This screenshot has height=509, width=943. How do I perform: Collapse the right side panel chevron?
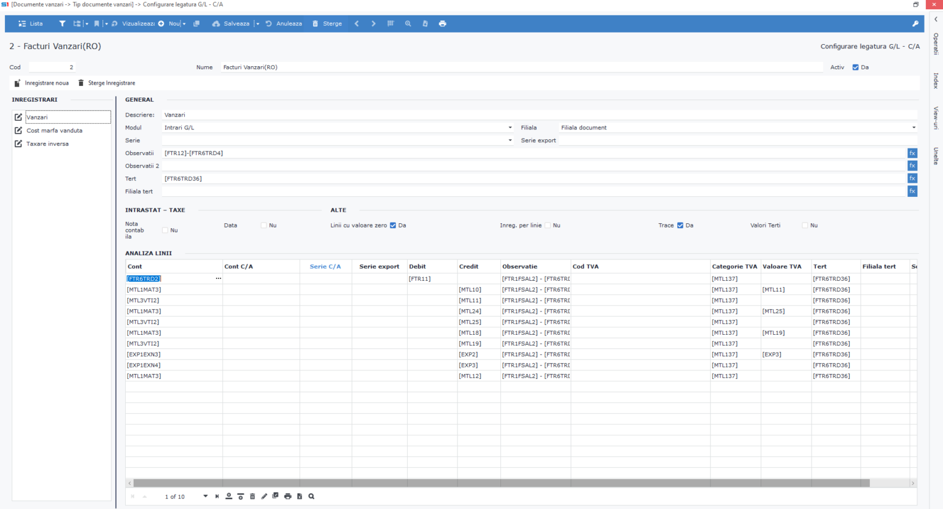[936, 19]
